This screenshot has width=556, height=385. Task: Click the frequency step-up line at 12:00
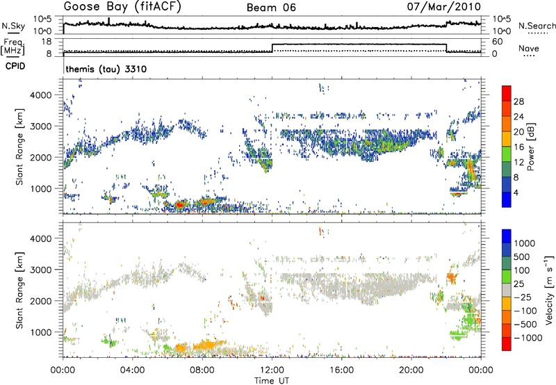pyautogui.click(x=272, y=48)
